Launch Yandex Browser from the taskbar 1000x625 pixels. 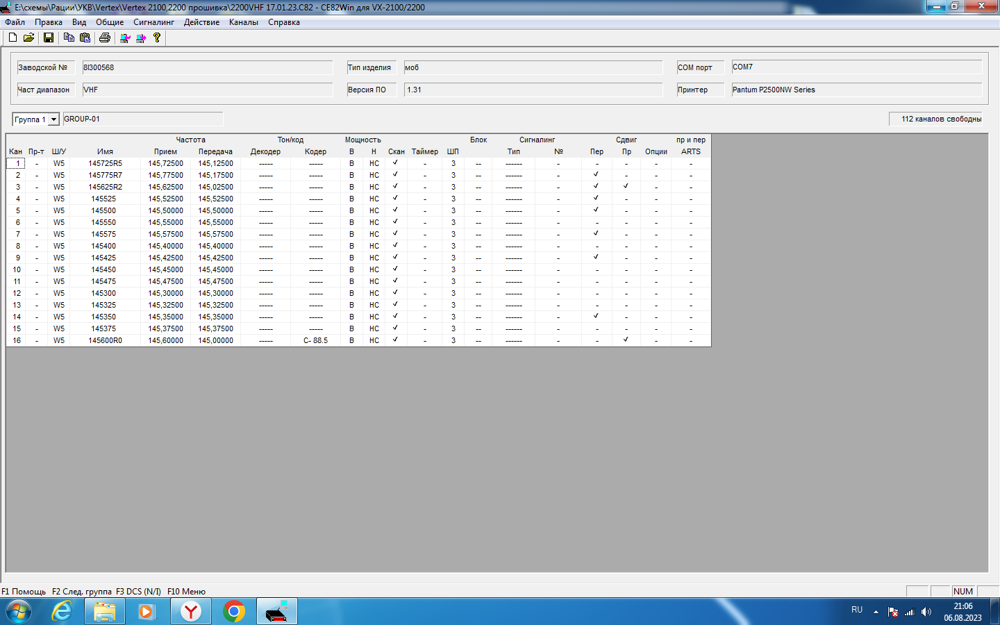pyautogui.click(x=190, y=612)
